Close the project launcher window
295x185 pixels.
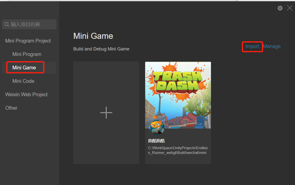(x=289, y=8)
